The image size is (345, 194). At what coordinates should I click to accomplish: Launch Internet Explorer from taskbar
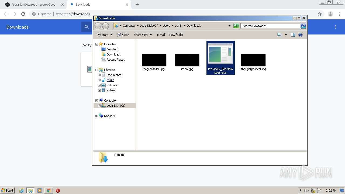[21, 190]
